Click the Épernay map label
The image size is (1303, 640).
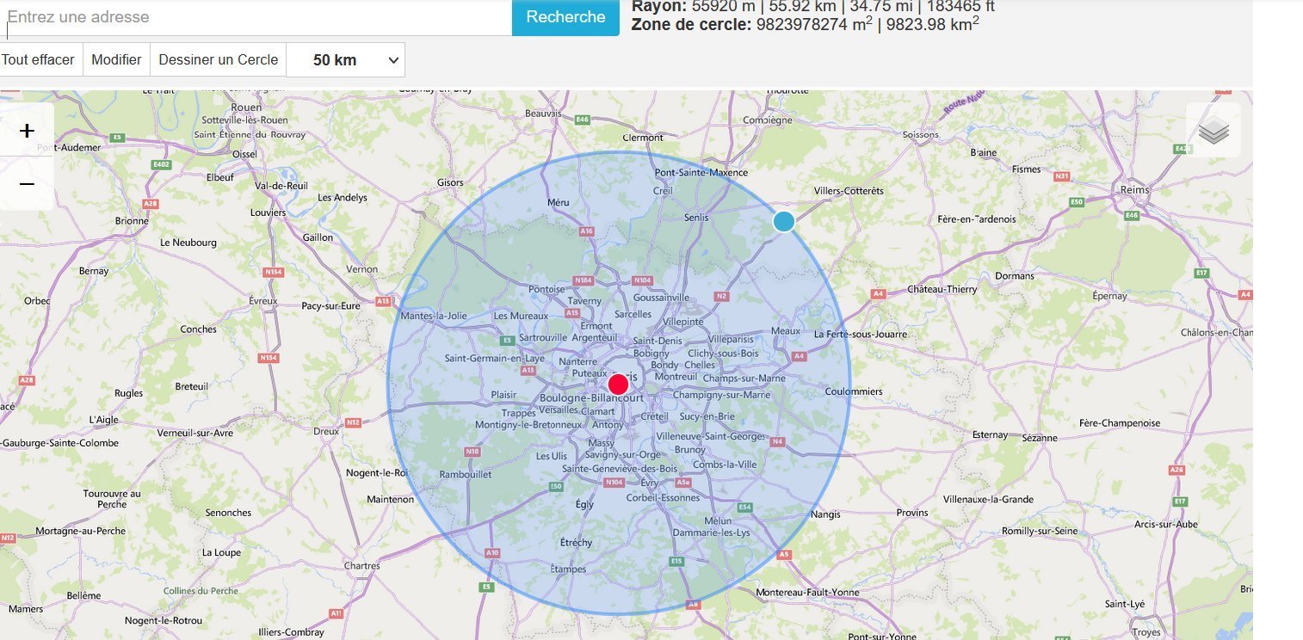coord(1108,296)
